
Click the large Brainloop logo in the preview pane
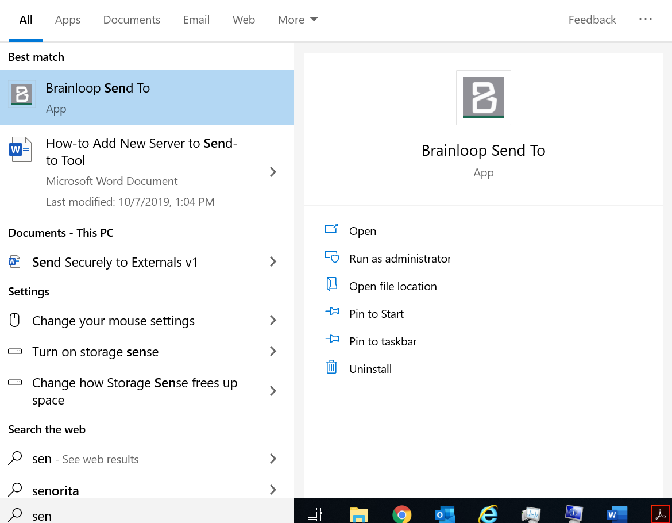484,98
